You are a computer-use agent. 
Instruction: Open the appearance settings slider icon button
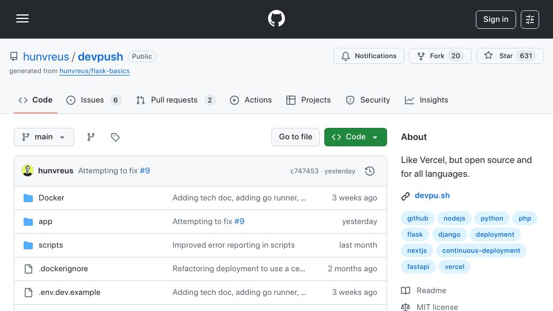[x=530, y=20]
